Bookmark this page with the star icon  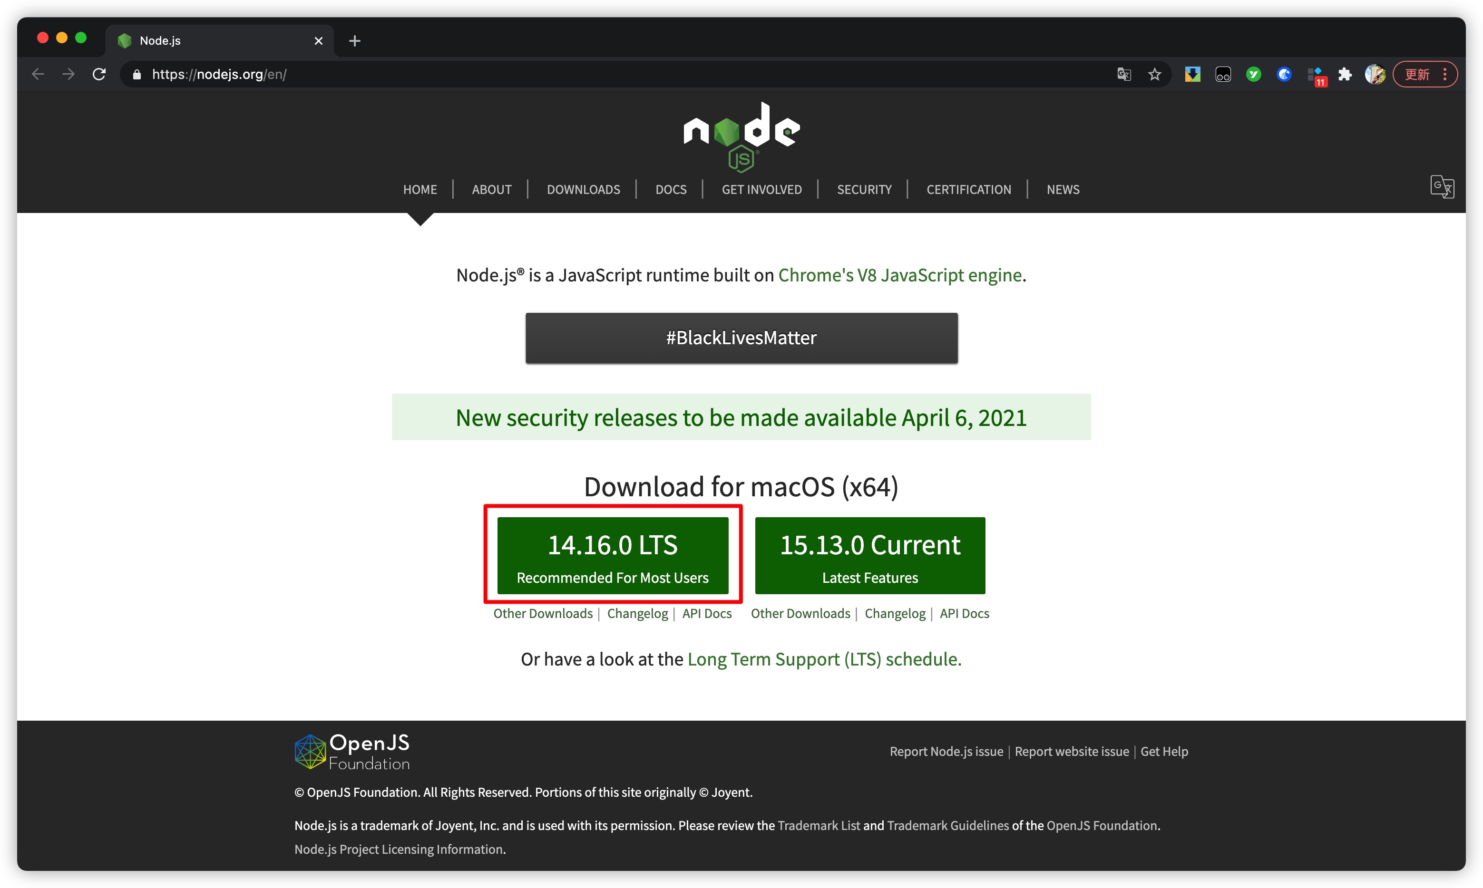(x=1154, y=74)
